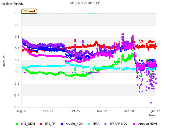The image size is (172, 129).
Task: Toggle the SW-PAR NDVI legend label
Action: 119,124
